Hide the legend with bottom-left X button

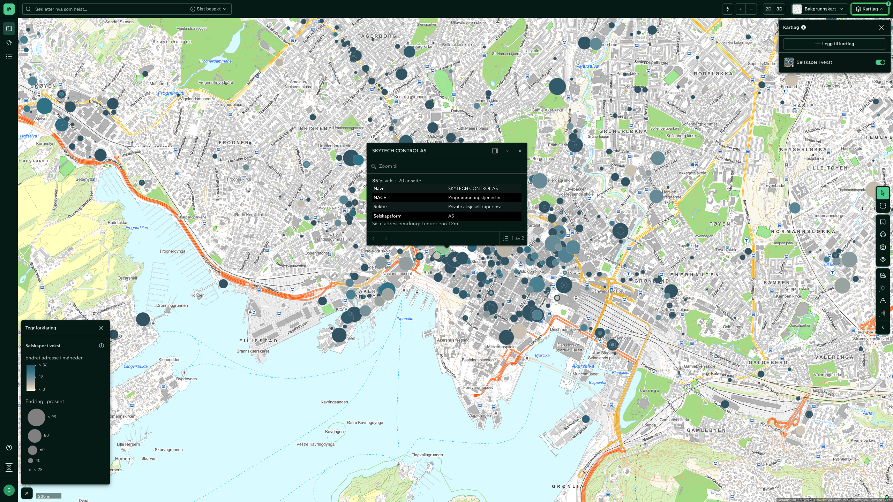(x=27, y=493)
